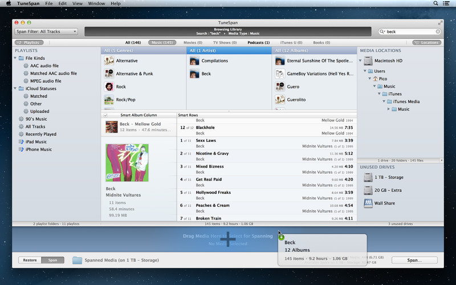Open the TuneSpan menu
This screenshot has width=456, height=285.
29,3
